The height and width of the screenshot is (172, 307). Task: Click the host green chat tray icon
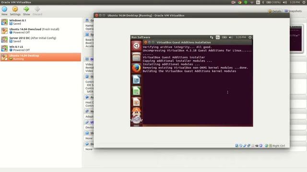pos(246,2)
